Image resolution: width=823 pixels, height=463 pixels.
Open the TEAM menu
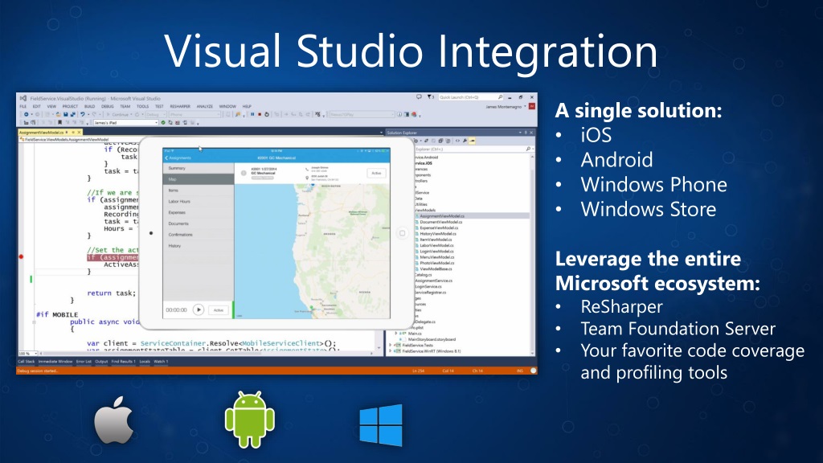(125, 106)
